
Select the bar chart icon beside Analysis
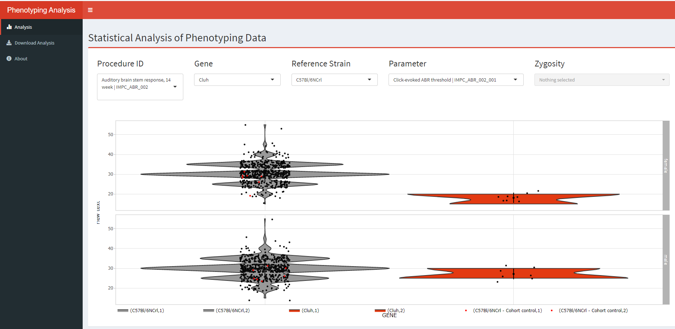[x=9, y=27]
